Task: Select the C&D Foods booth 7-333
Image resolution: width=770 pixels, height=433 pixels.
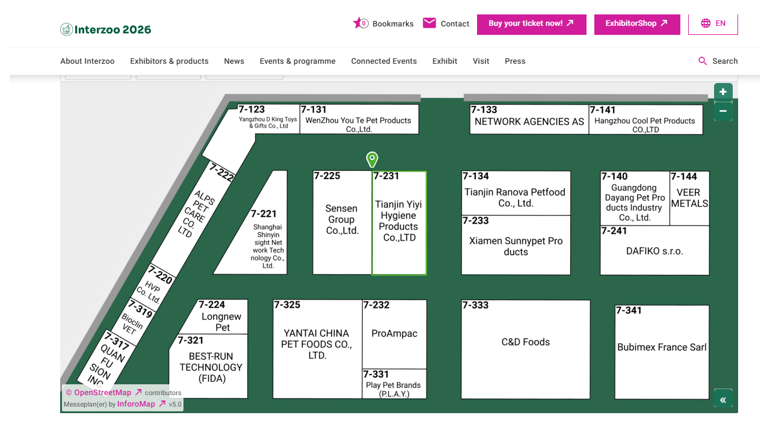Action: pyautogui.click(x=525, y=349)
